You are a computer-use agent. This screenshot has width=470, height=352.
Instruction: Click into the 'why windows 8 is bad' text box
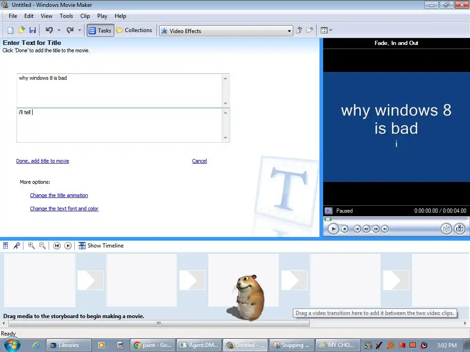tap(120, 91)
